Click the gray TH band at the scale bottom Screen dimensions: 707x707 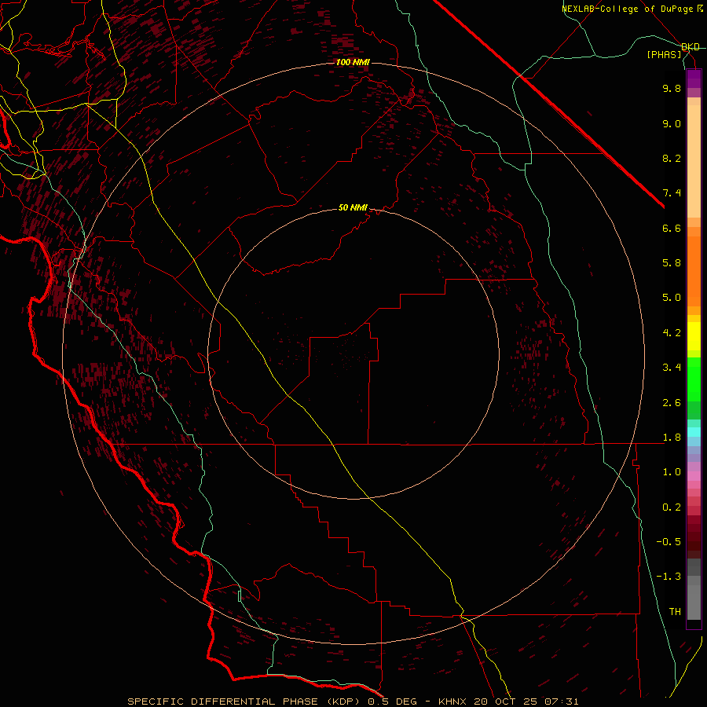click(x=694, y=603)
